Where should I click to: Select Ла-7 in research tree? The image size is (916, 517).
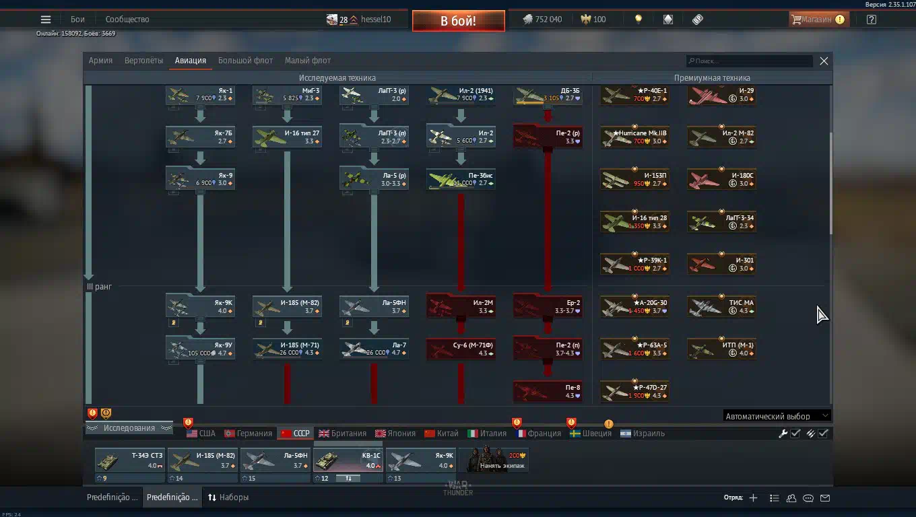click(374, 349)
